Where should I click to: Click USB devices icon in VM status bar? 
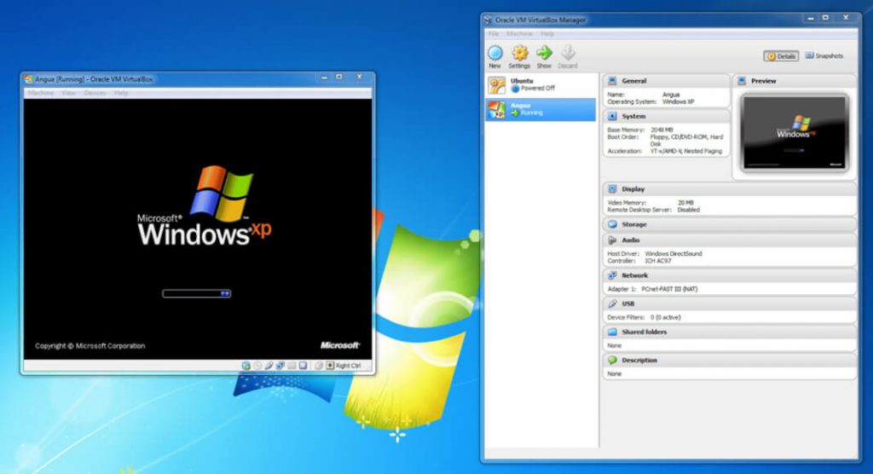click(269, 366)
